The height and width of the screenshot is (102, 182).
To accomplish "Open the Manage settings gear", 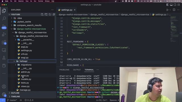I will pos(4,94).
